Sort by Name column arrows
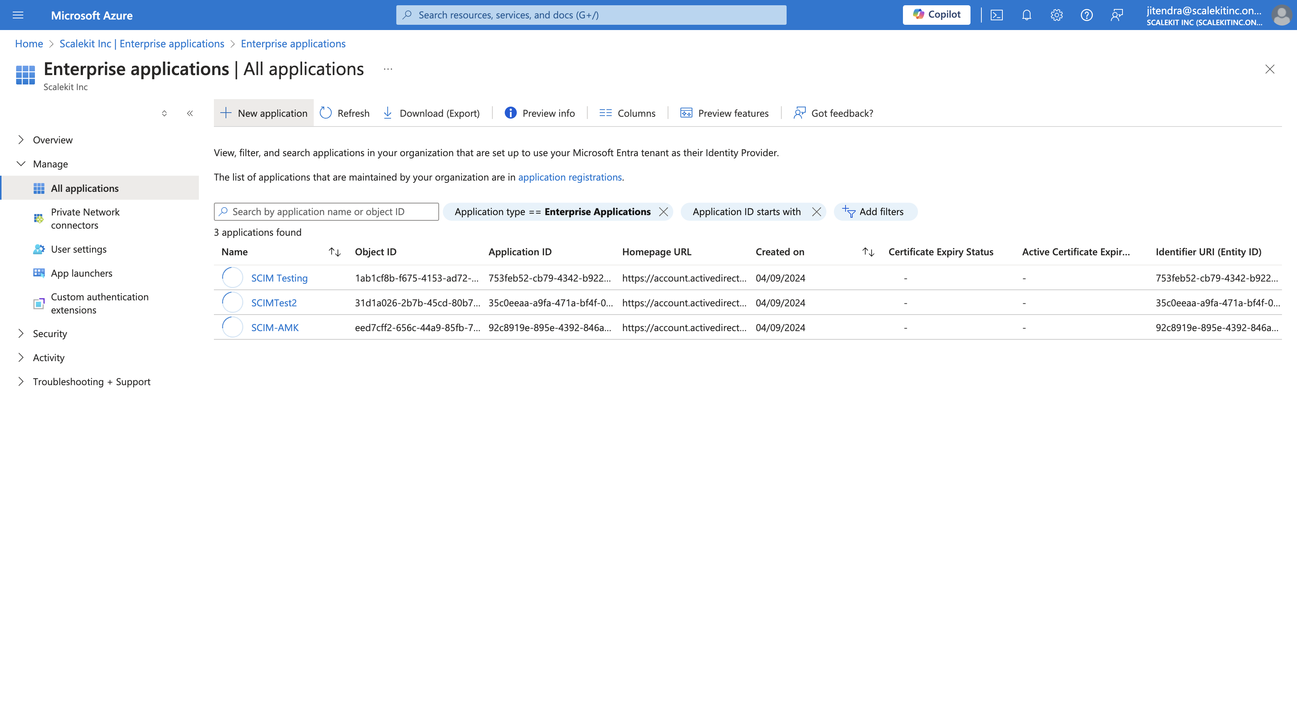Viewport: 1297px width, 720px height. (x=334, y=252)
